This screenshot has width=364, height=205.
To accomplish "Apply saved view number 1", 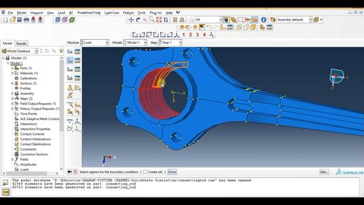I will point(184,35).
